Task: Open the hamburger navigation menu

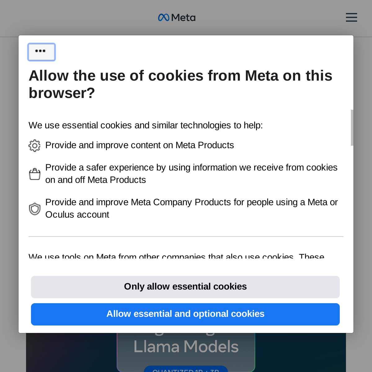Action: tap(351, 17)
